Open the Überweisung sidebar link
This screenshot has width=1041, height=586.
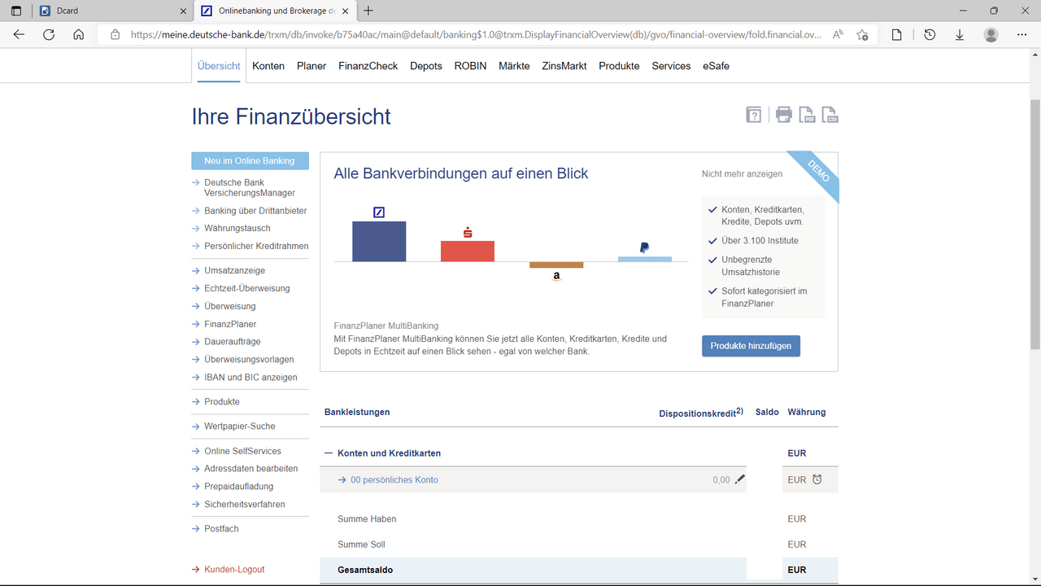click(230, 306)
